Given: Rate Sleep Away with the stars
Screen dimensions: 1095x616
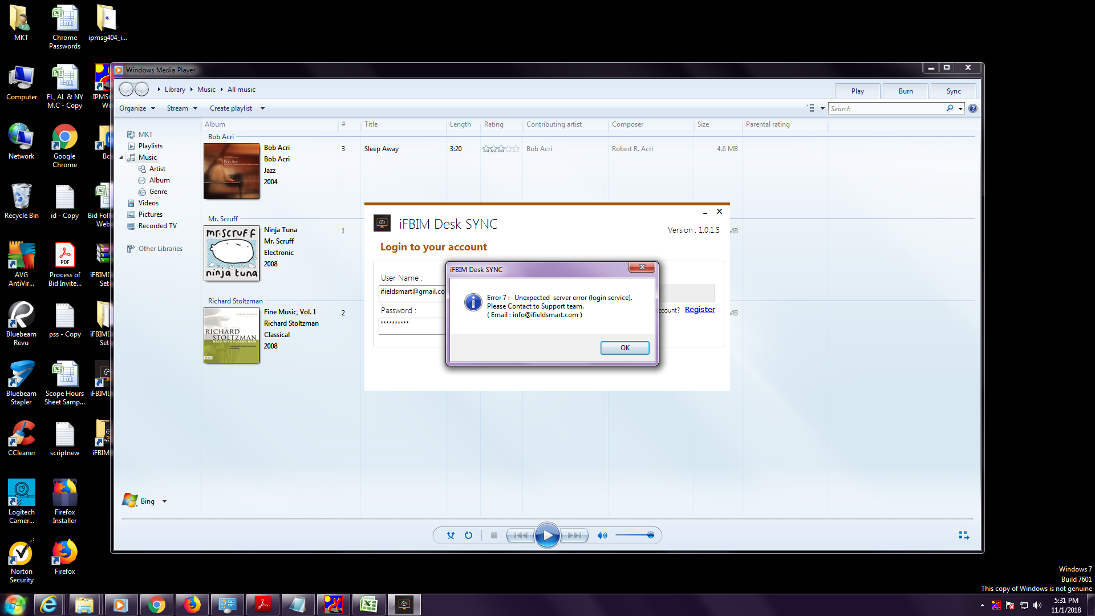Looking at the screenshot, I should 501,149.
